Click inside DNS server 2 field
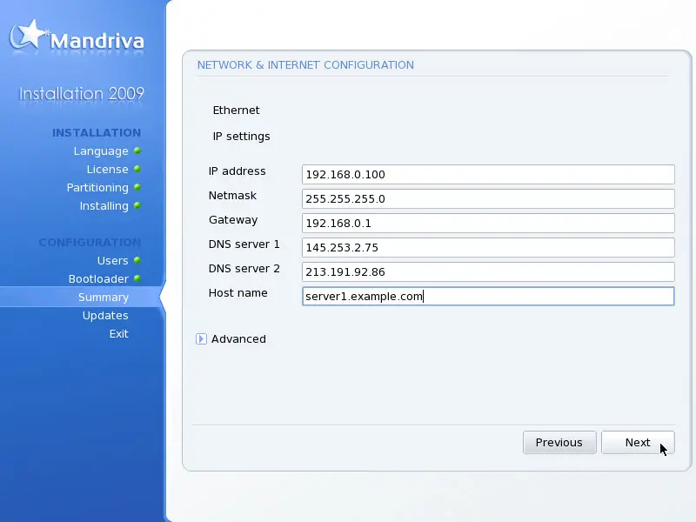The width and height of the screenshot is (696, 522). [488, 272]
